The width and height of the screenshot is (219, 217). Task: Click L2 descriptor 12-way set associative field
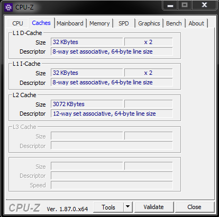click(112, 114)
